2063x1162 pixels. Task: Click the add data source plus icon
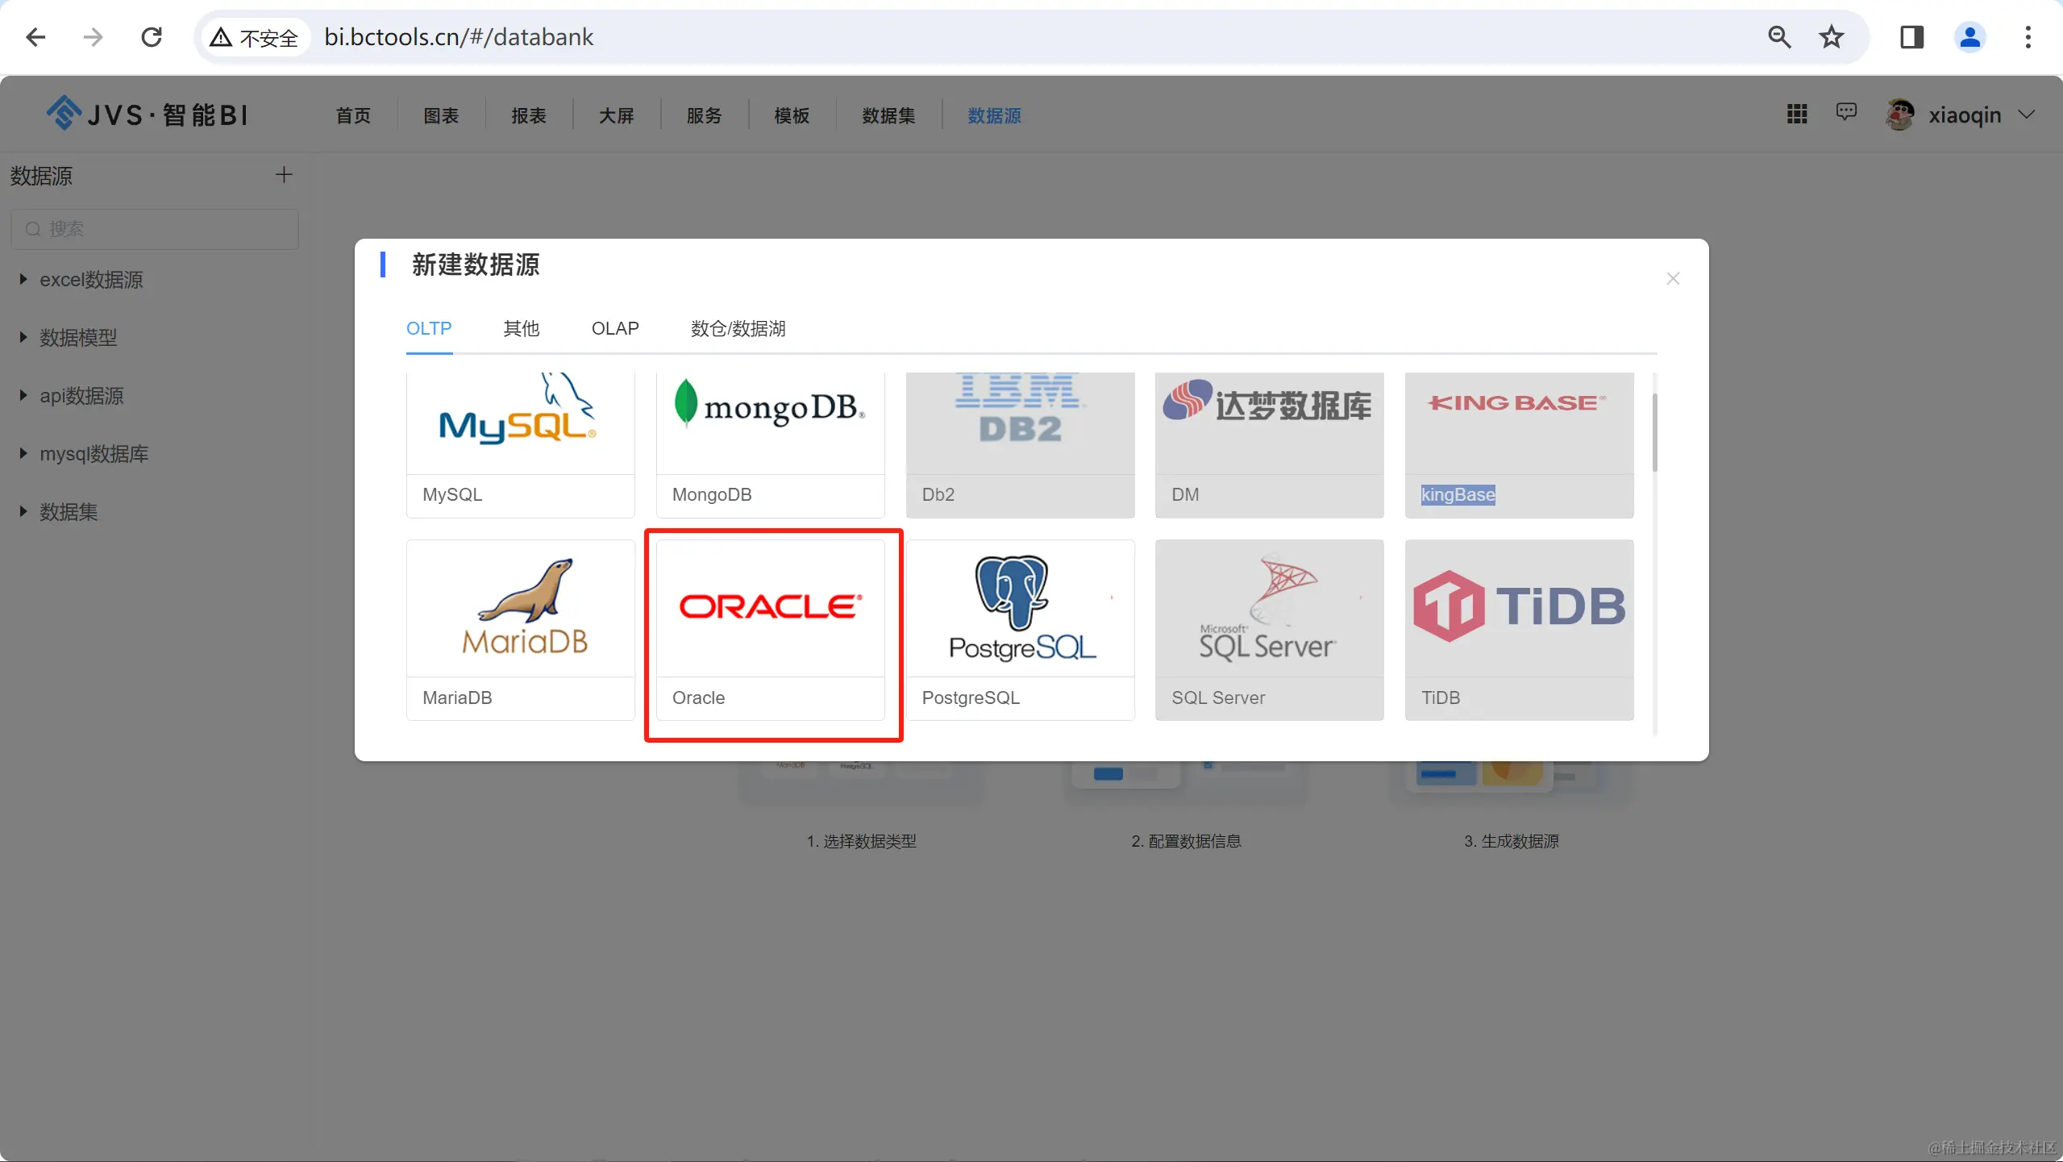[284, 175]
